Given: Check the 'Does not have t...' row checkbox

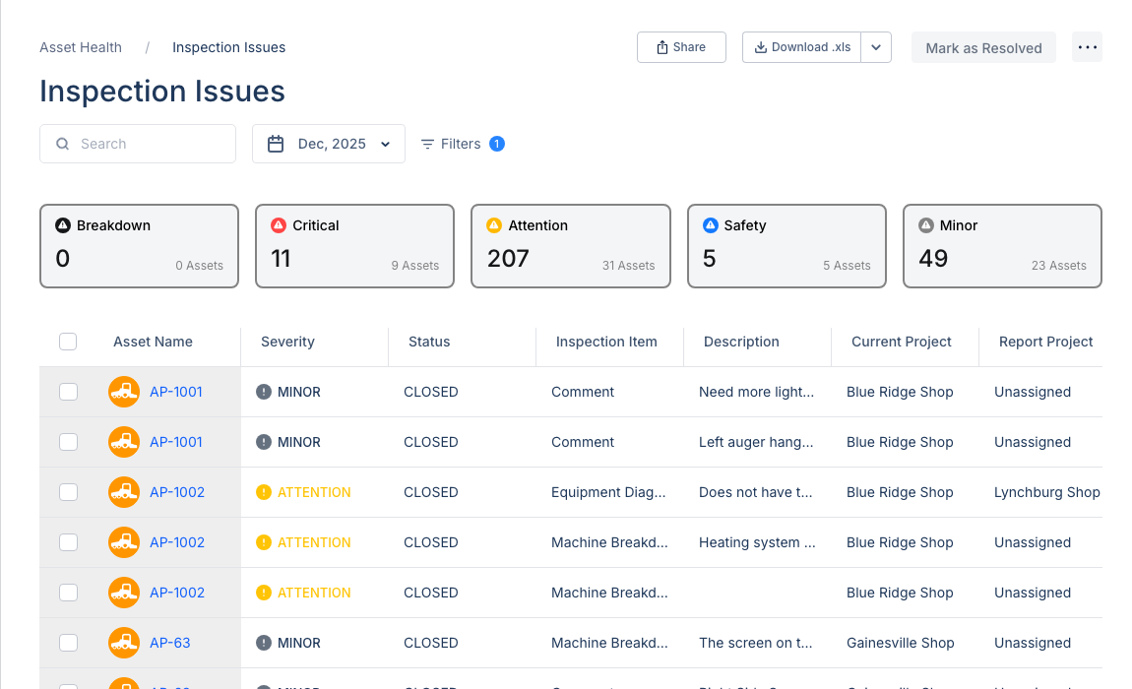Looking at the screenshot, I should pyautogui.click(x=68, y=492).
